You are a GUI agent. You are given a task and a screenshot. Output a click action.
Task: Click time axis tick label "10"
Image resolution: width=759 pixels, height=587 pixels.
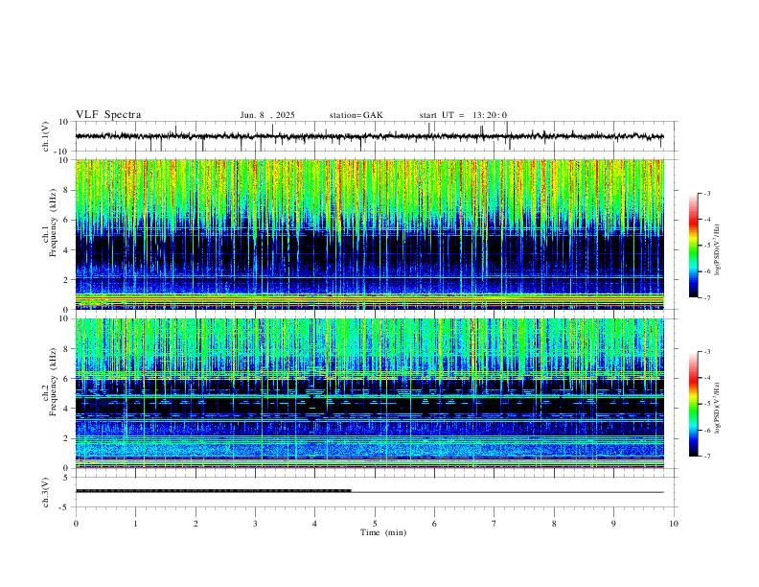(674, 524)
